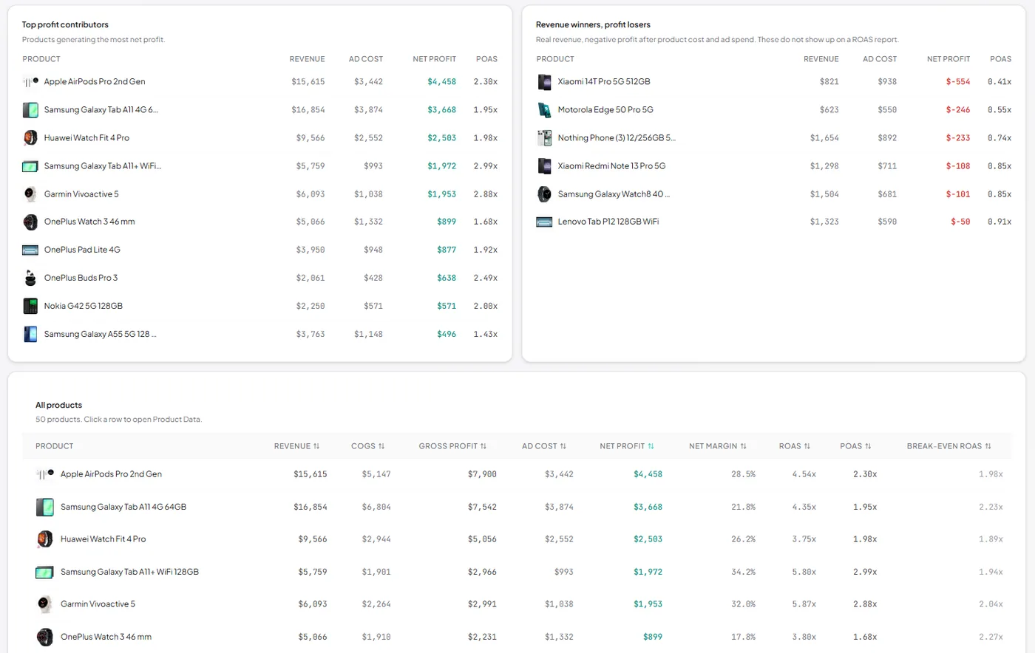Click the $-554 net profit value
Image resolution: width=1035 pixels, height=653 pixels.
coord(957,82)
